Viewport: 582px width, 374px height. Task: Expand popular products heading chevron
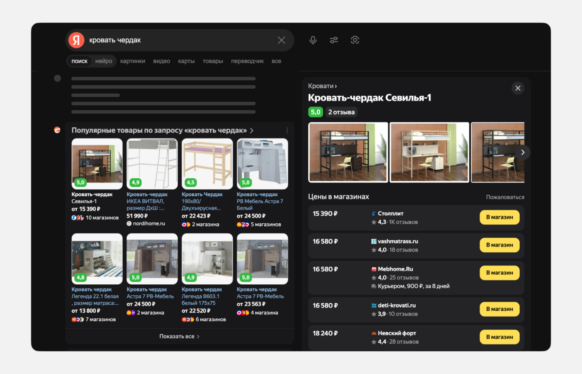click(252, 131)
